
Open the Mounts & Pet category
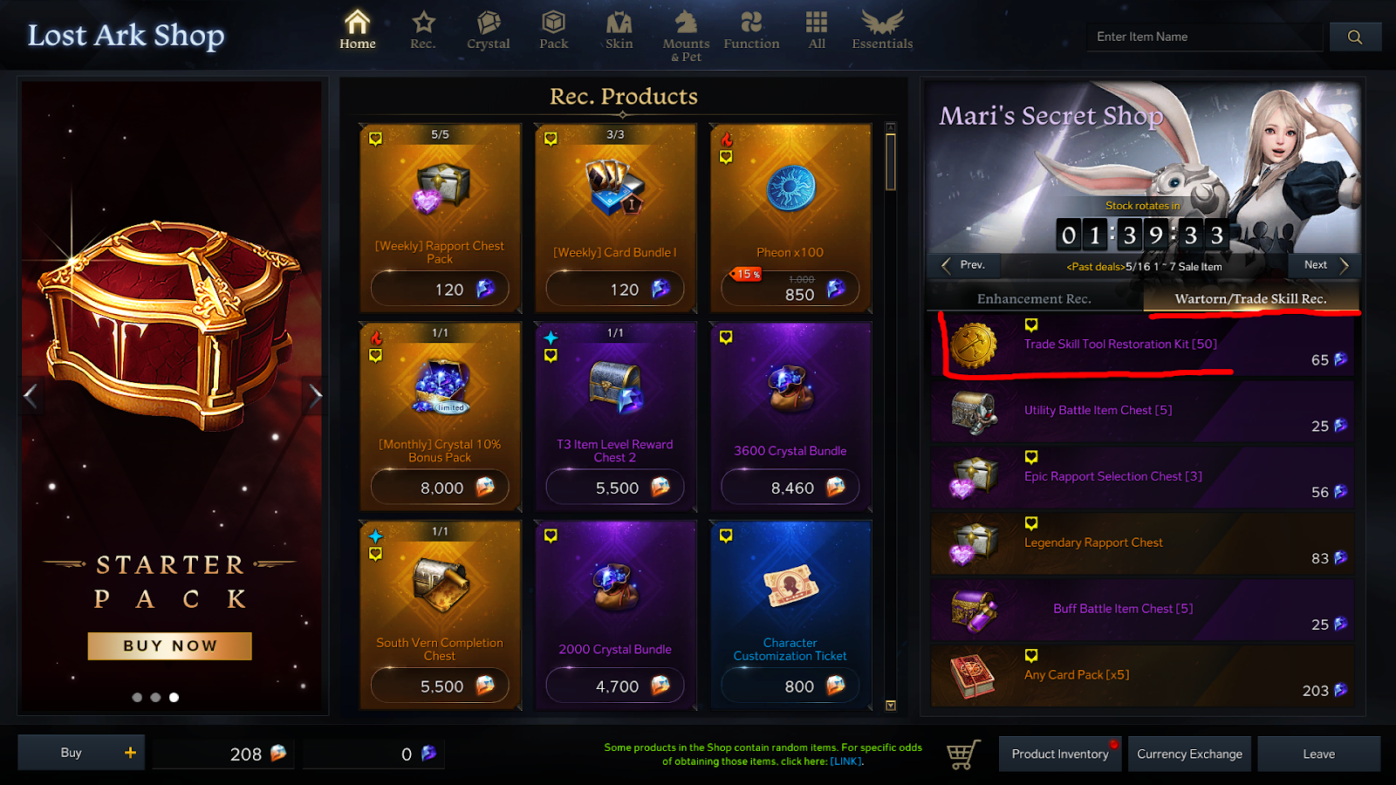click(686, 36)
